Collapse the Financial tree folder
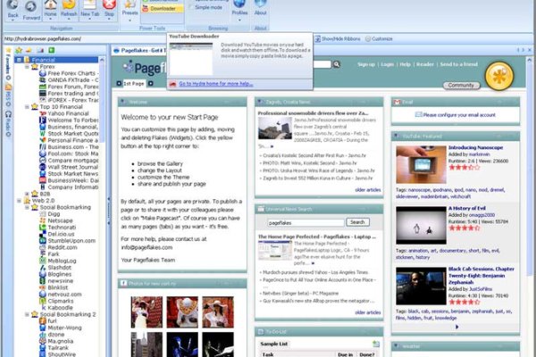 point(21,59)
